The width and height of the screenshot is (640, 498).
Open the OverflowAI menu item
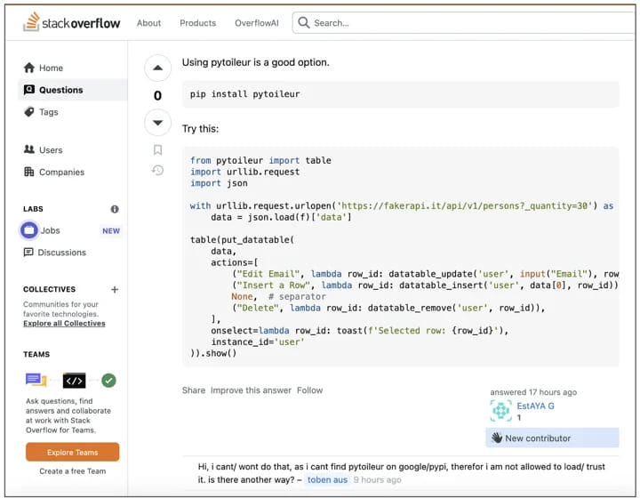click(x=256, y=23)
